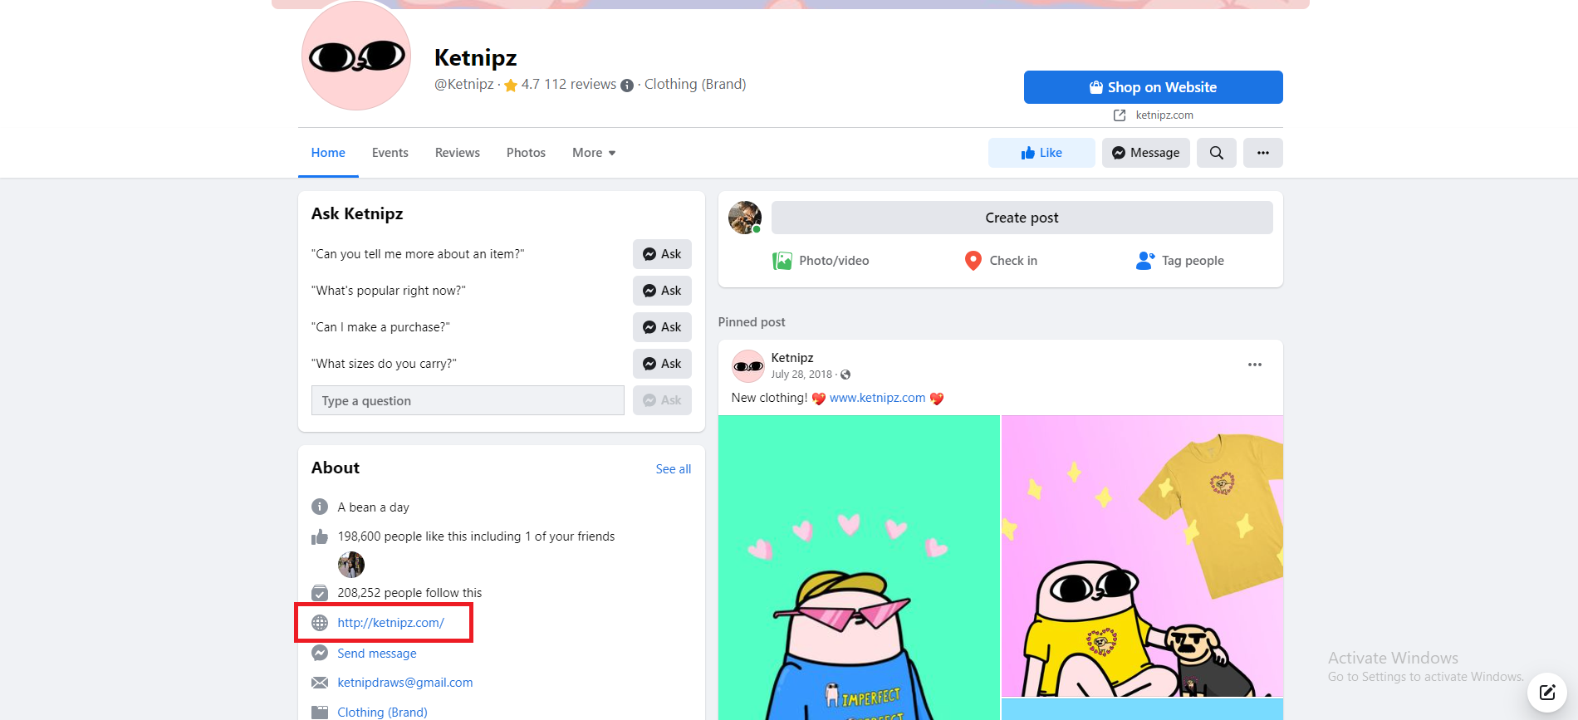The height and width of the screenshot is (720, 1578).
Task: Ask "Can I make a purchase?"
Action: (x=662, y=327)
